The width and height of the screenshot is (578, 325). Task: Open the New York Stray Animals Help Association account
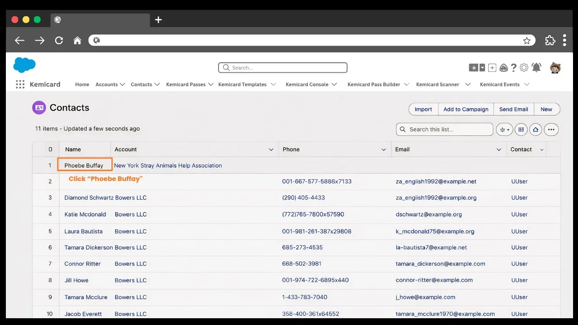tap(168, 166)
